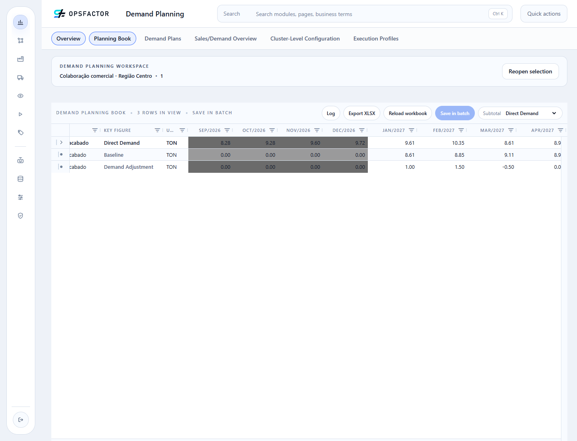Open the robot assistant module in sidebar
This screenshot has width=577, height=441.
coord(20,160)
